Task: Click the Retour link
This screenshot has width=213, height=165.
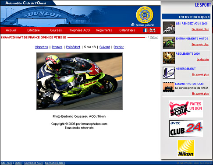Action: [x=154, y=37]
